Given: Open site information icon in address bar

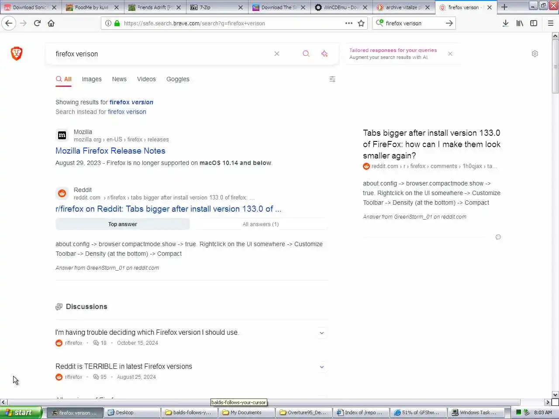Looking at the screenshot, I should (x=108, y=23).
